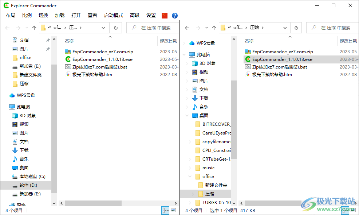Sort left pane by 名称 column

[x=69, y=41]
